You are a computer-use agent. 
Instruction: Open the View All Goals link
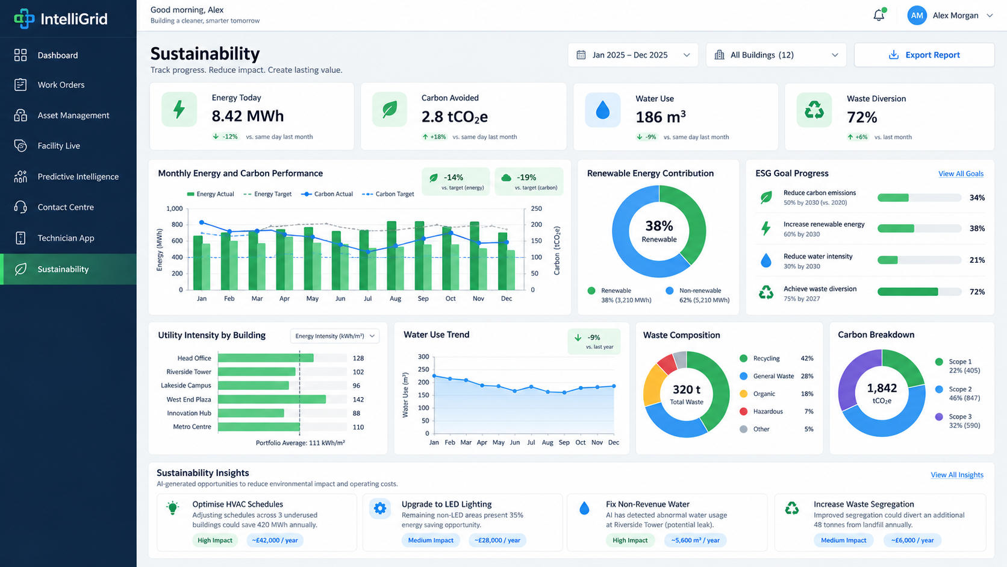(961, 174)
